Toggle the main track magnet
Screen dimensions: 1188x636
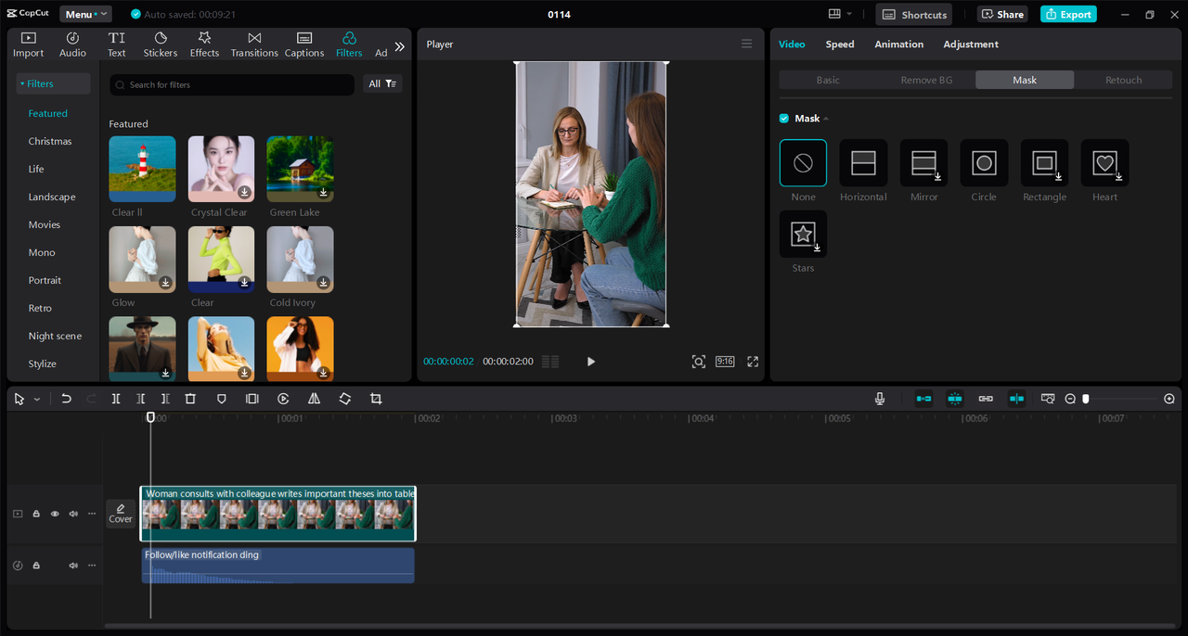[x=923, y=399]
